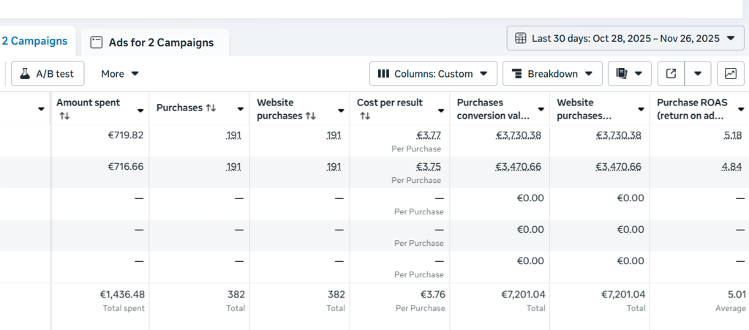
Task: Open the reports icon dropdown
Action: pyautogui.click(x=630, y=73)
